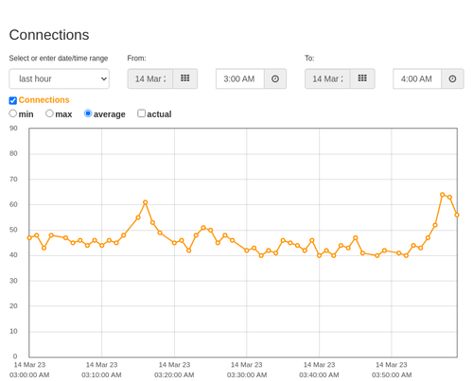Viewport: 473px width, 381px height.
Task: Open the From time clock picker icon
Action: click(275, 78)
